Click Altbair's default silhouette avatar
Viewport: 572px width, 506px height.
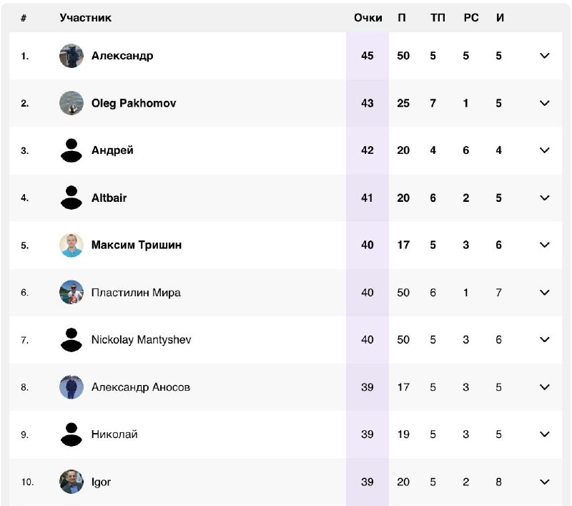pos(71,198)
